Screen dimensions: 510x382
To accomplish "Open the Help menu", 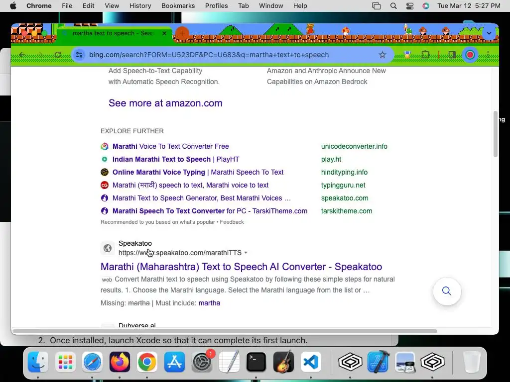I will point(300,6).
